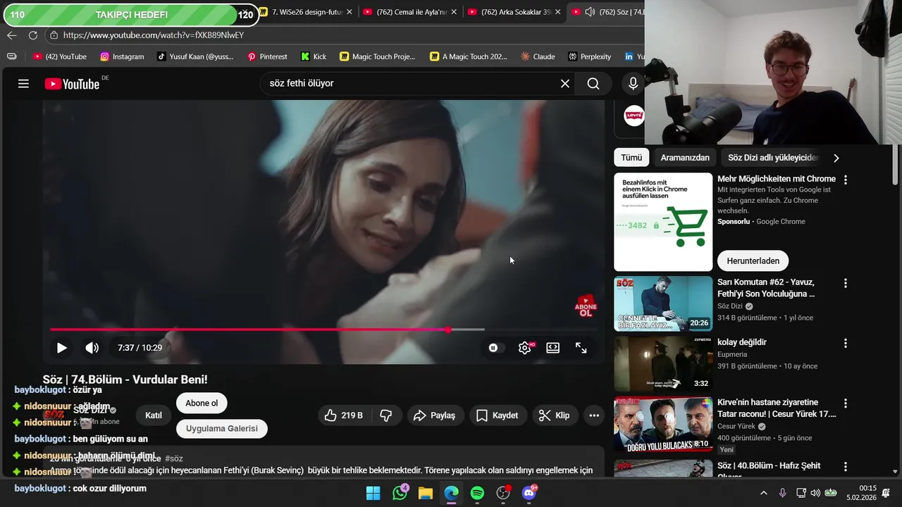This screenshot has width=902, height=507.
Task: Open the Perplexity bookmark
Action: click(x=589, y=56)
